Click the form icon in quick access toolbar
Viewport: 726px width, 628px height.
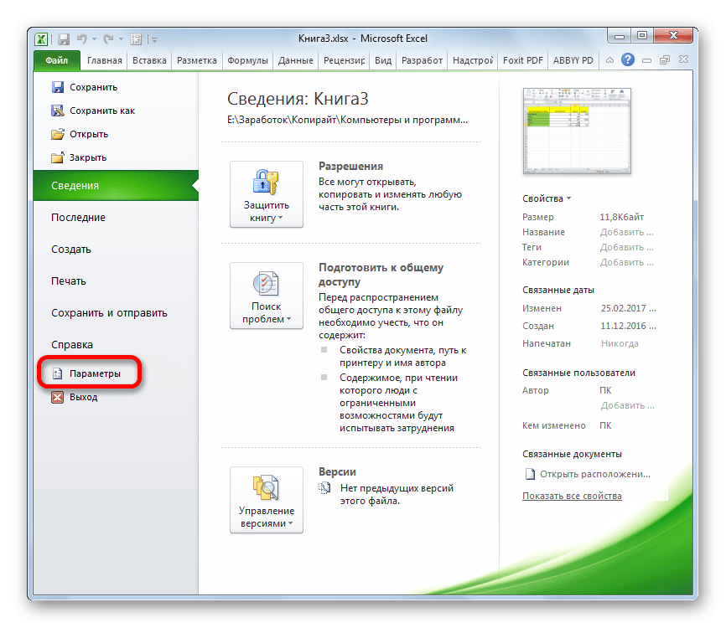(x=136, y=39)
